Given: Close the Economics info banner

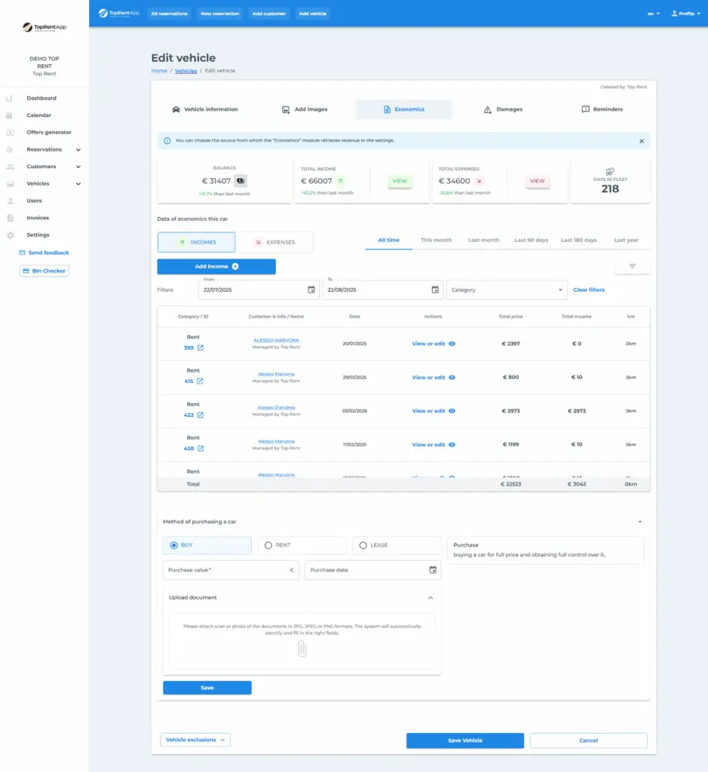Looking at the screenshot, I should (642, 141).
